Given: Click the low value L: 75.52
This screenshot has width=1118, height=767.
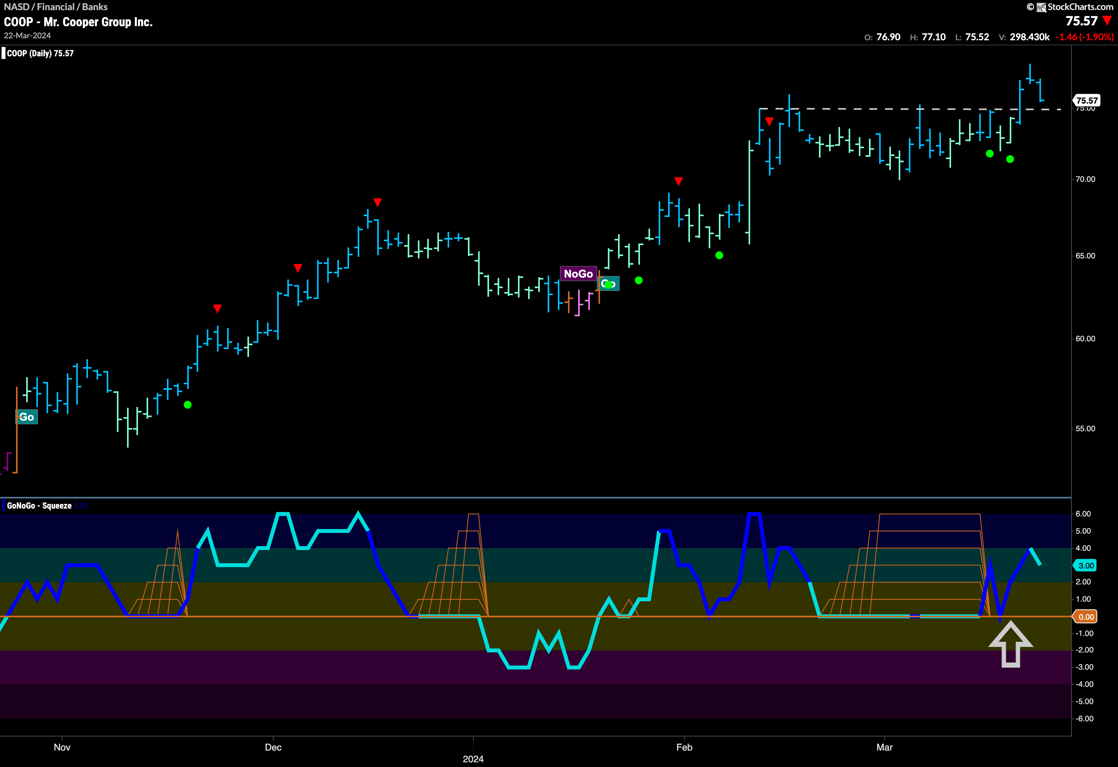Looking at the screenshot, I should 972,37.
